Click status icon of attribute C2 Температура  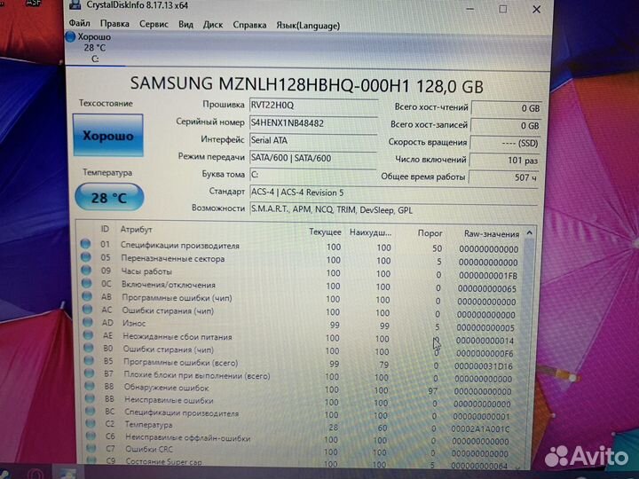point(91,424)
